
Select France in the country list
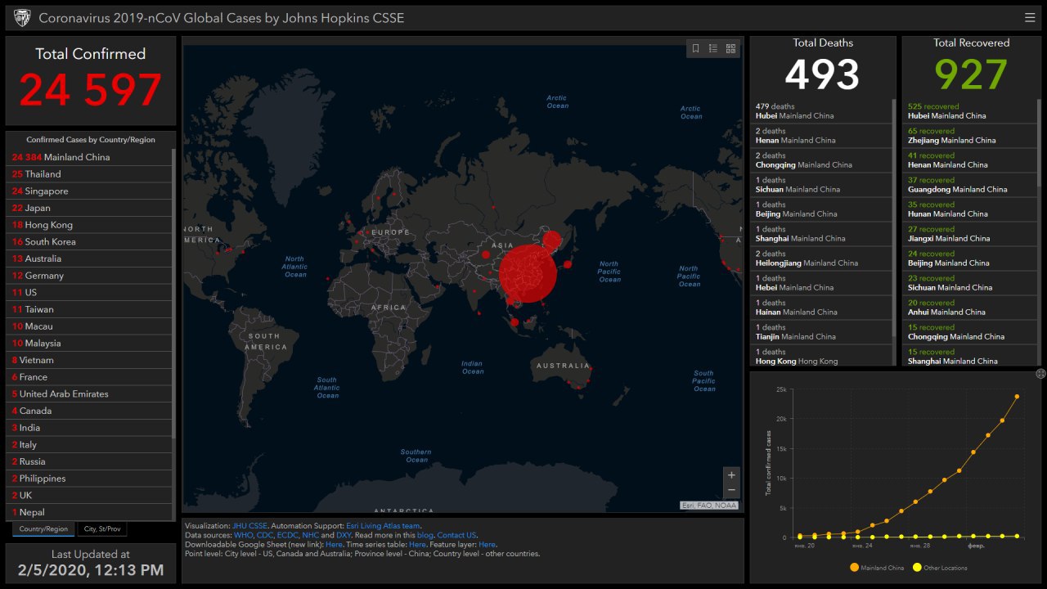coord(90,377)
